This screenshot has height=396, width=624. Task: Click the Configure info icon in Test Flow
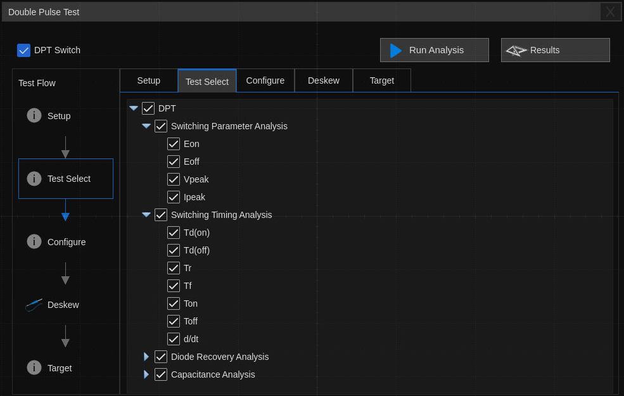34,241
